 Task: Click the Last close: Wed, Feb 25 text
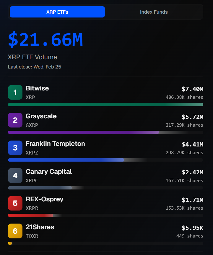point(35,67)
